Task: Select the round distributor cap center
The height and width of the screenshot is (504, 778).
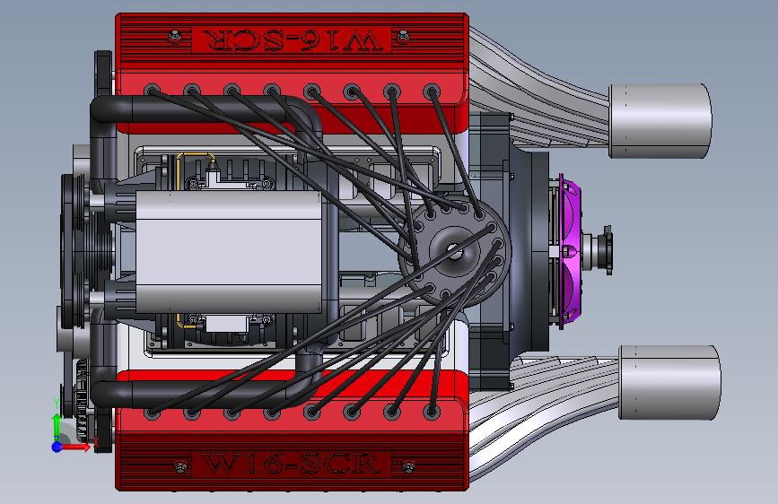Action: pyautogui.click(x=454, y=251)
